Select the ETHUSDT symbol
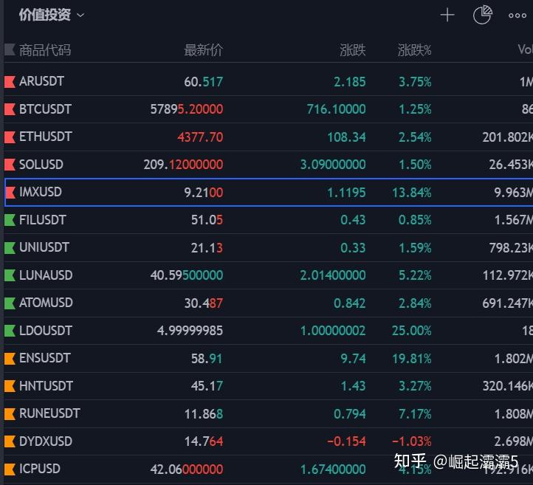Viewport: 533px width, 485px height. click(45, 137)
